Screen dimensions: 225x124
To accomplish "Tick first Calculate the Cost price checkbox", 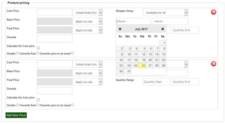I will (38, 48).
